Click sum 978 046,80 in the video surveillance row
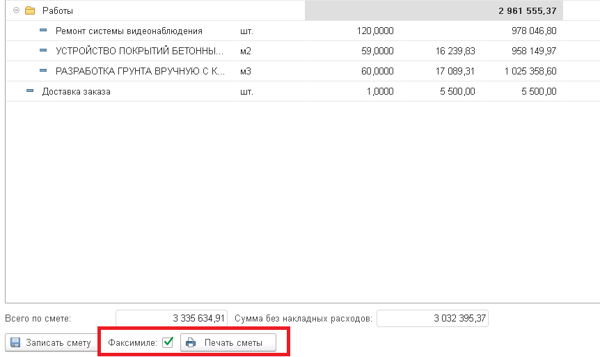 coord(533,31)
